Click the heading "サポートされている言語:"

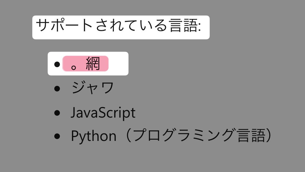tap(119, 26)
